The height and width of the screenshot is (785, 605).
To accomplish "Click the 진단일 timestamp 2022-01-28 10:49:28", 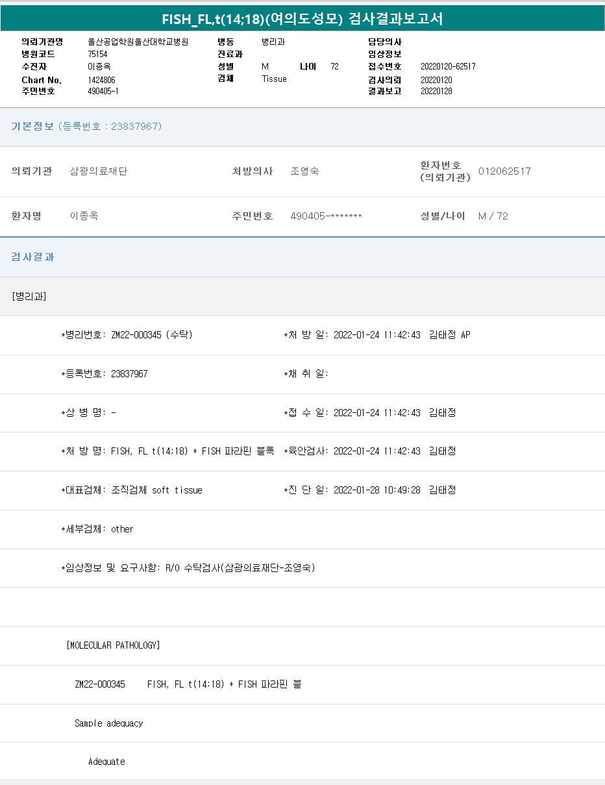I will pyautogui.click(x=377, y=490).
